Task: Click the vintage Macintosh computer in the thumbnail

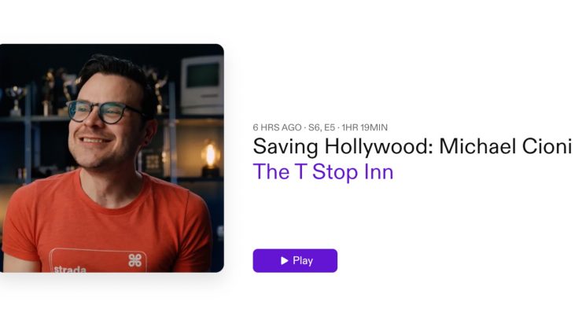Action: pyautogui.click(x=202, y=86)
